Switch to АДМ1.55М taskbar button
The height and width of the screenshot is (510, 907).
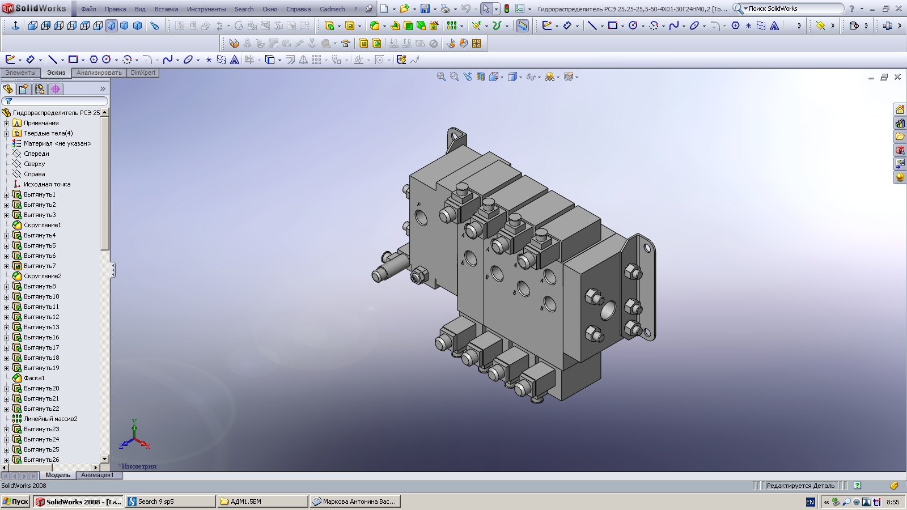coord(263,501)
